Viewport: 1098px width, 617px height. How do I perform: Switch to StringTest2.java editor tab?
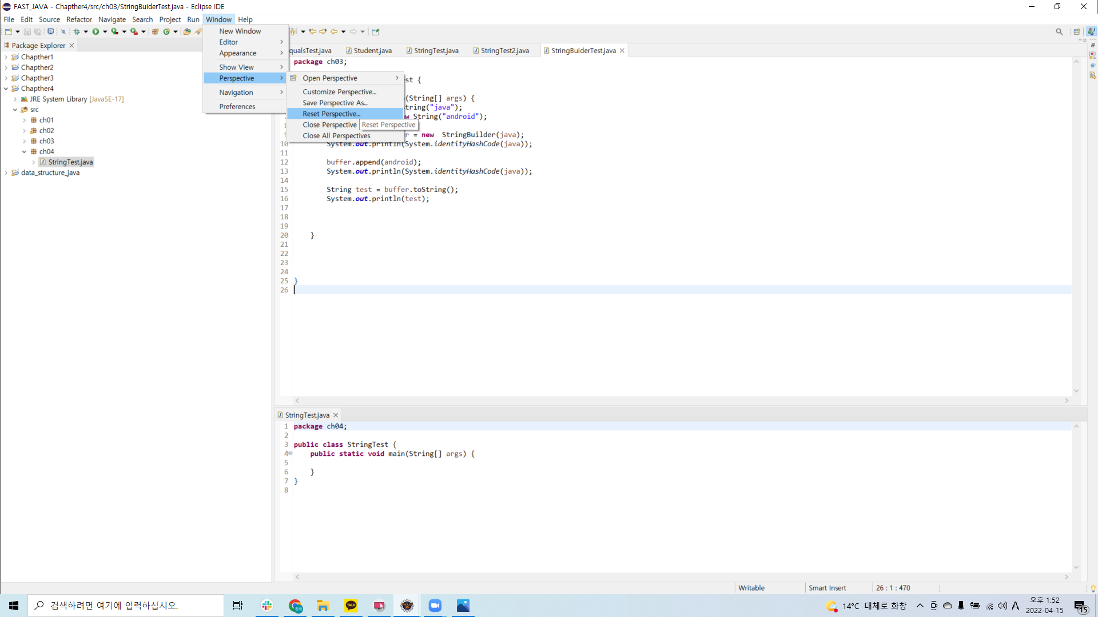point(501,51)
